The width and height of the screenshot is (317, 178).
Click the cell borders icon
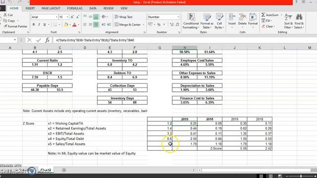point(55,25)
